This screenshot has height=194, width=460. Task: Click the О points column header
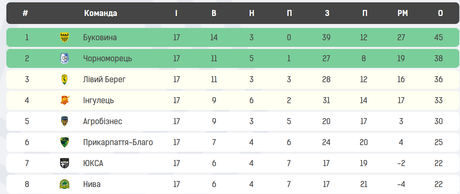point(440,13)
